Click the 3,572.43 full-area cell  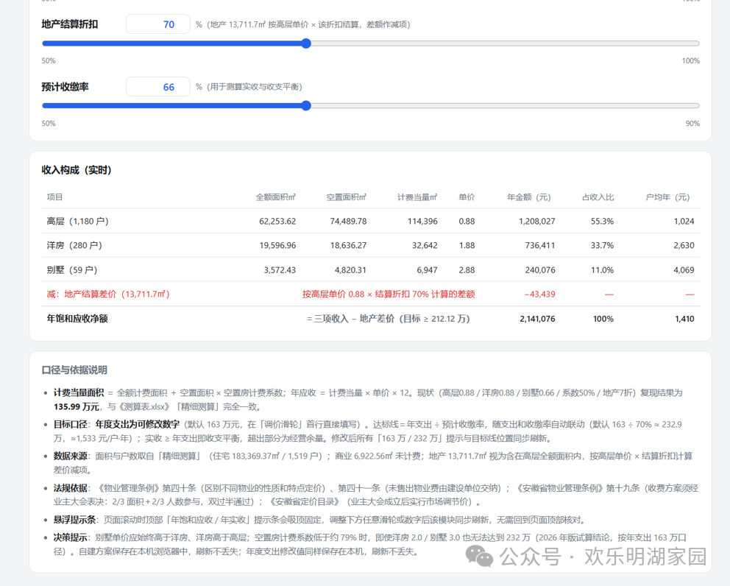point(280,270)
